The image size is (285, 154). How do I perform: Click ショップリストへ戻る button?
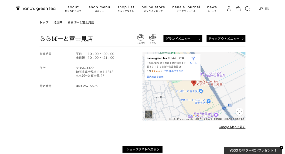(142, 149)
